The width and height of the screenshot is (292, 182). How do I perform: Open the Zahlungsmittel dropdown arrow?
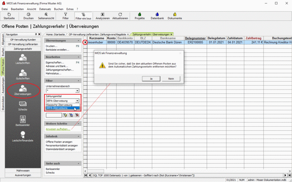(x=77, y=101)
